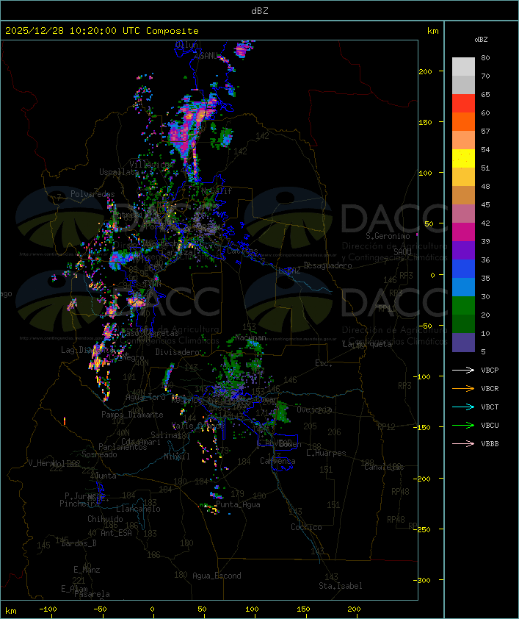Choose the royal blue 35-36 dBZ swatch
This screenshot has height=619, width=519.
coord(463,268)
